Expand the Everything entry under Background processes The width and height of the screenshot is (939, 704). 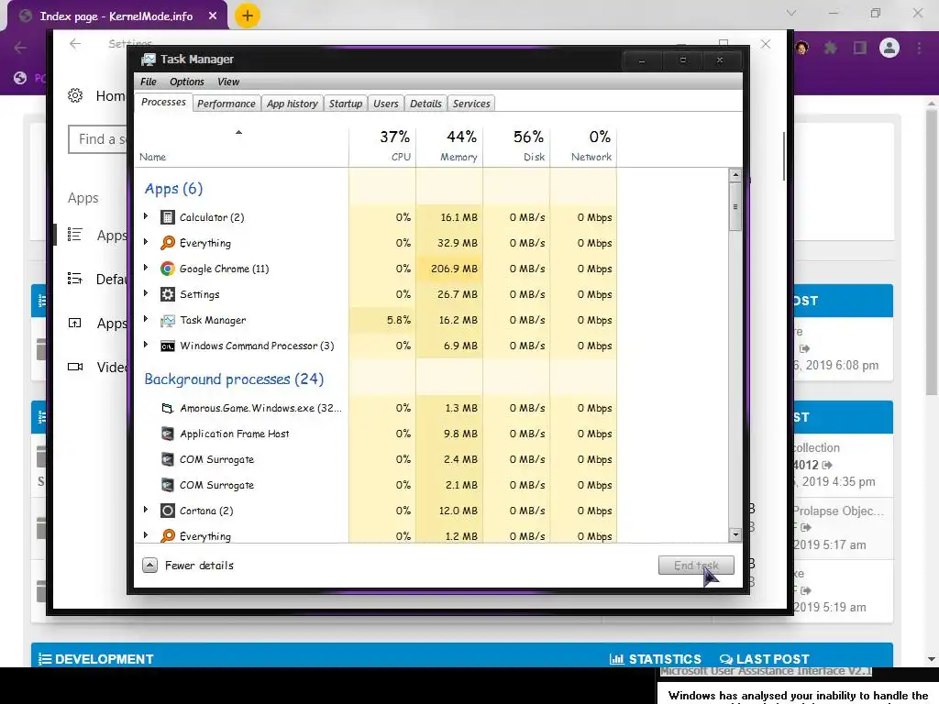(146, 535)
